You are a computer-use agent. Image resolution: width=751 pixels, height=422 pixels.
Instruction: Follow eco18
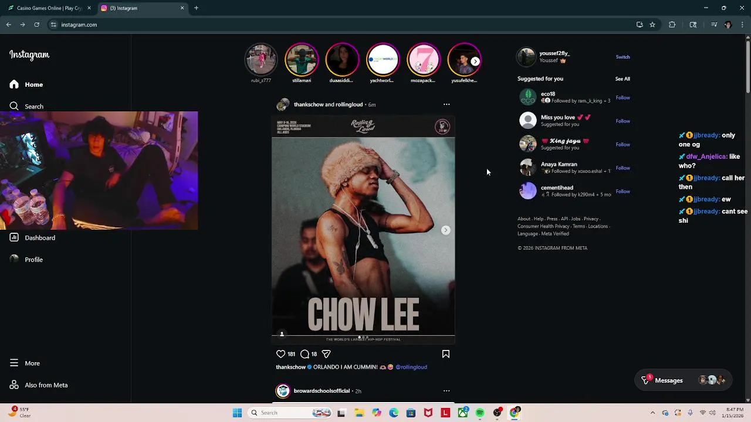[x=623, y=97]
